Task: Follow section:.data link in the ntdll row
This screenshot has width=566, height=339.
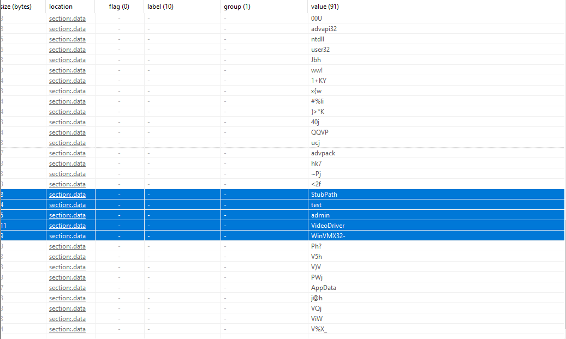Action: click(x=67, y=39)
